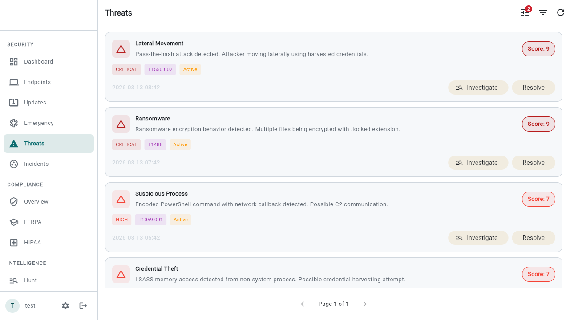Screen dimensions: 574x320
Task: Click the Lateral Movement alert triangle icon
Action: (x=121, y=48)
